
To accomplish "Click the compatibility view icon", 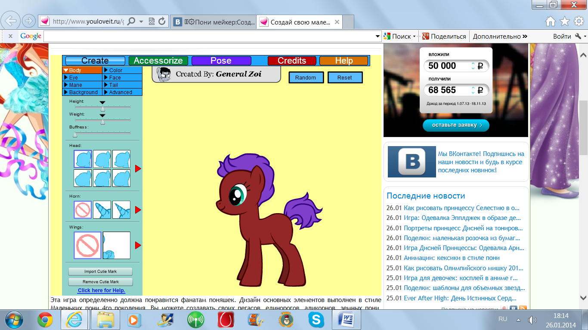I will (x=152, y=21).
